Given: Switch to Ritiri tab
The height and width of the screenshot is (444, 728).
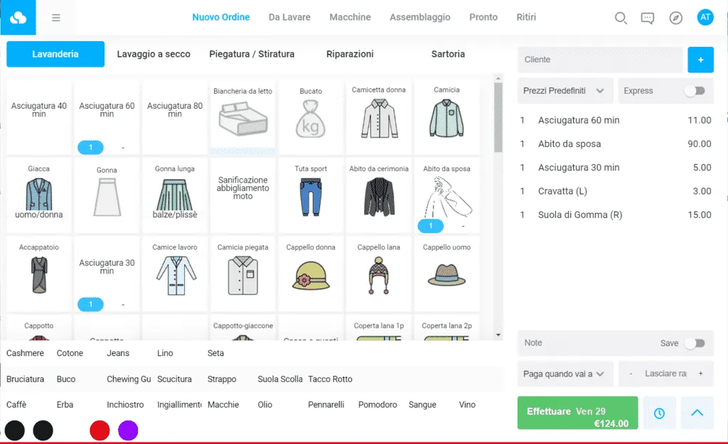Looking at the screenshot, I should (526, 17).
